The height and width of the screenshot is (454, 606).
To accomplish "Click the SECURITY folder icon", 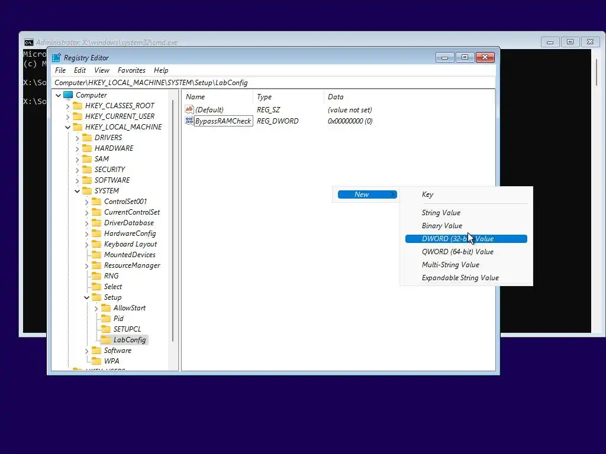I will 88,170.
